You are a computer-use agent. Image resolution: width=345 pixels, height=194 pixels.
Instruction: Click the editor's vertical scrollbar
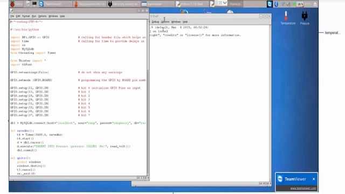click(148, 98)
